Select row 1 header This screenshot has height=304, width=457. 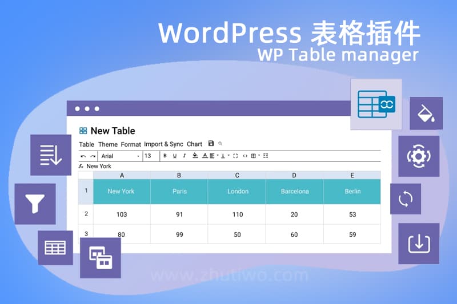point(86,191)
